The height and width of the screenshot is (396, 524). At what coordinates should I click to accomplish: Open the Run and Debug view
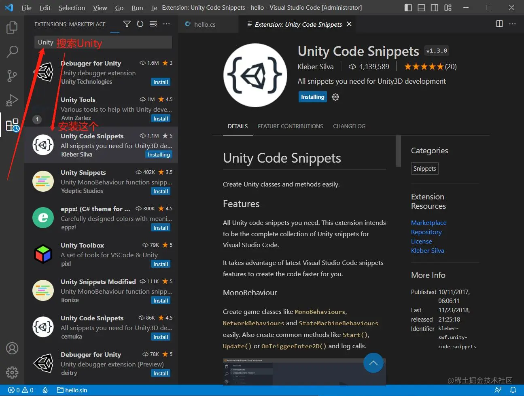[12, 100]
